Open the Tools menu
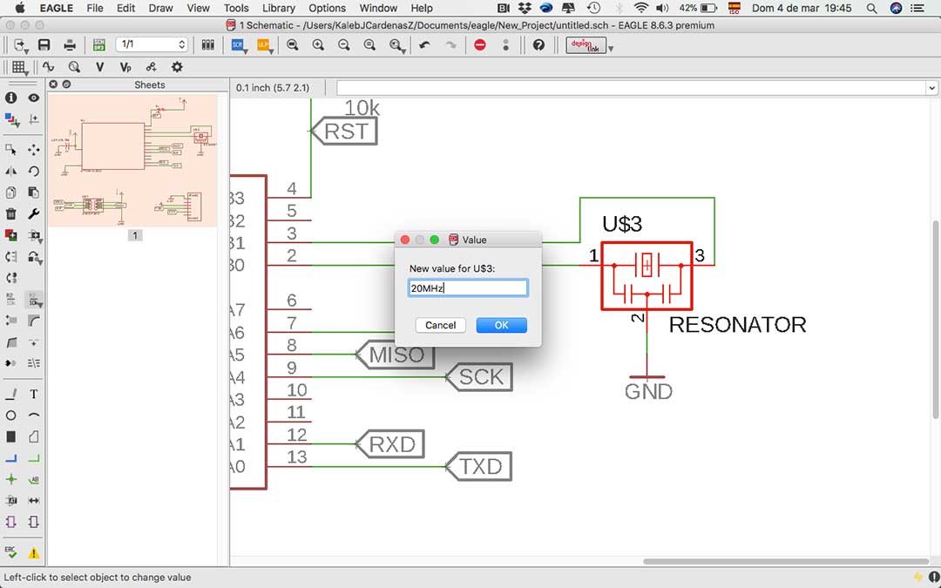Image resolution: width=941 pixels, height=588 pixels. click(x=236, y=9)
